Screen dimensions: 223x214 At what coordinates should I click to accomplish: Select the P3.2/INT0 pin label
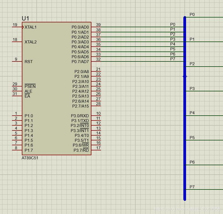80,125
